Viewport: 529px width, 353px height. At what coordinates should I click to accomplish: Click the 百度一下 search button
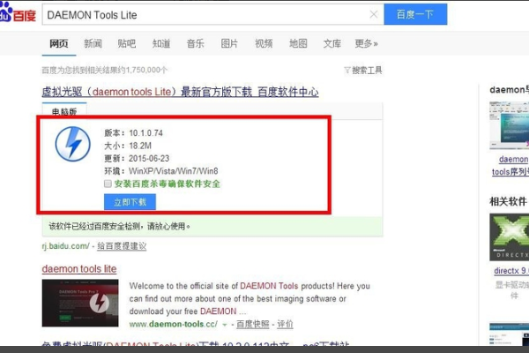tap(415, 14)
